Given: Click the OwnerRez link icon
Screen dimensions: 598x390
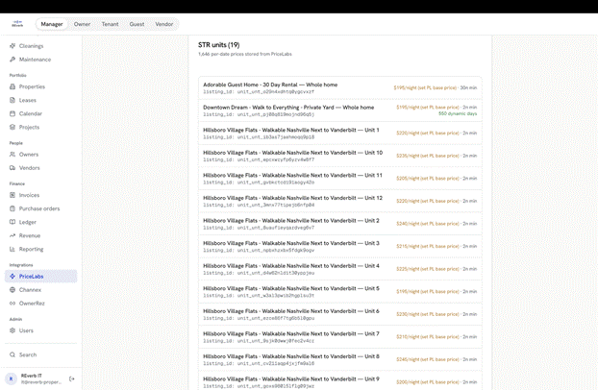Looking at the screenshot, I should [x=12, y=304].
